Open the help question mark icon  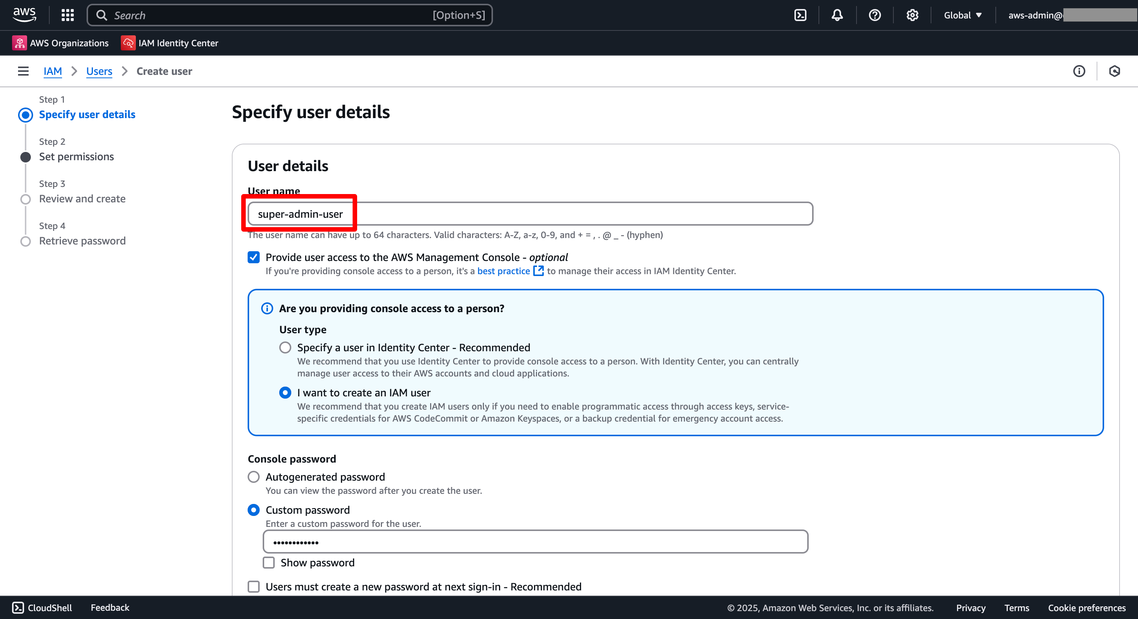click(x=875, y=15)
